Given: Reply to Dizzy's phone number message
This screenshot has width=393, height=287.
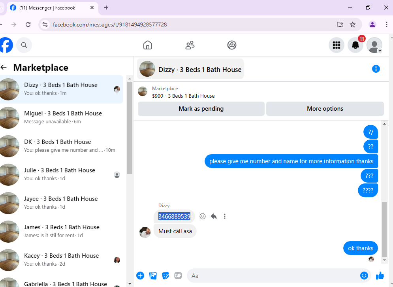Looking at the screenshot, I should [214, 216].
